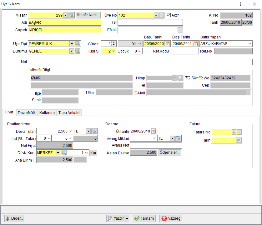Viewport: 262px width, 225px height.
Task: Cancel with the Vazgeç button
Action: (x=171, y=218)
